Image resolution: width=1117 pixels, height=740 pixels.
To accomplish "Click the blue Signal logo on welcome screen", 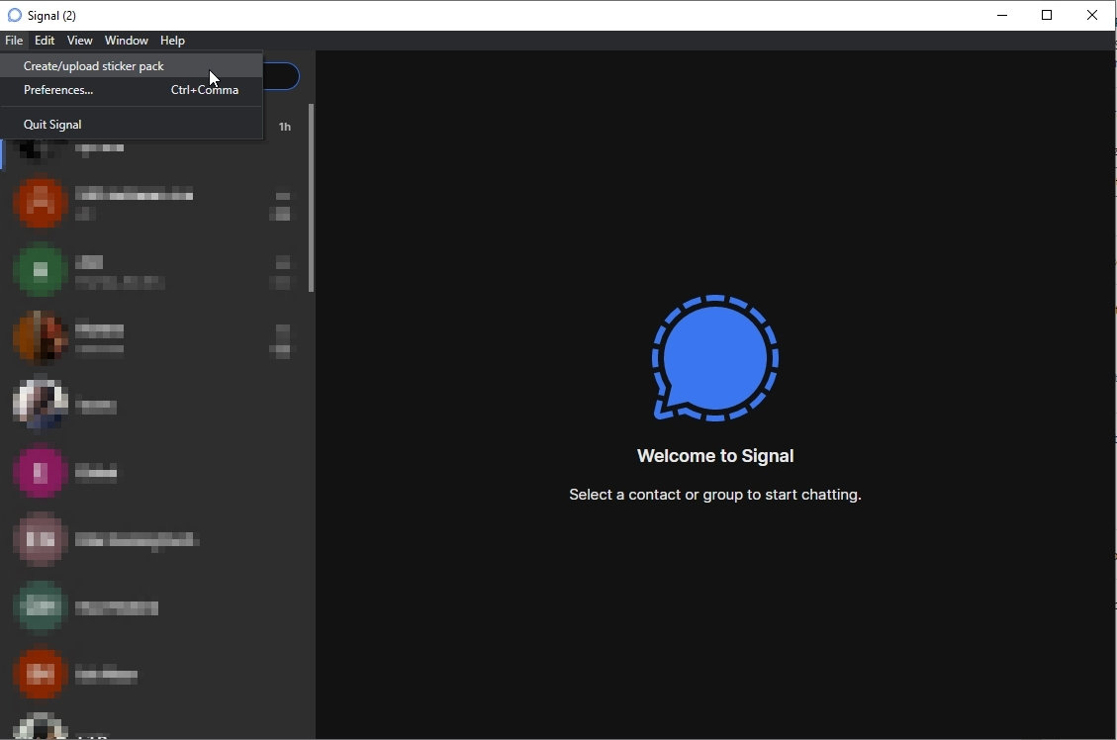I will 714,357.
